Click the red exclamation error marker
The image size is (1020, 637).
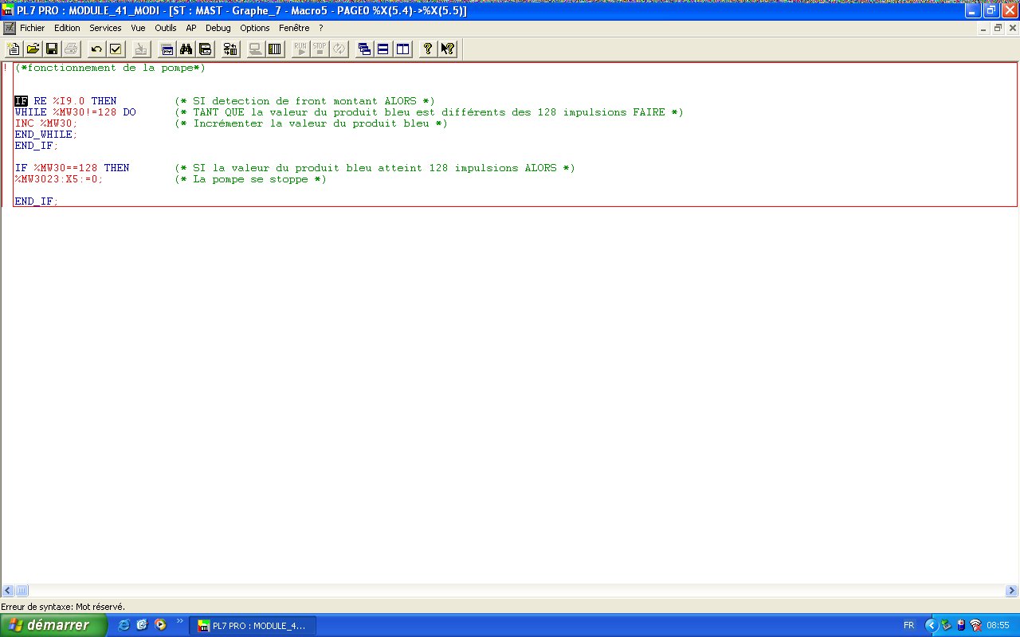6,68
